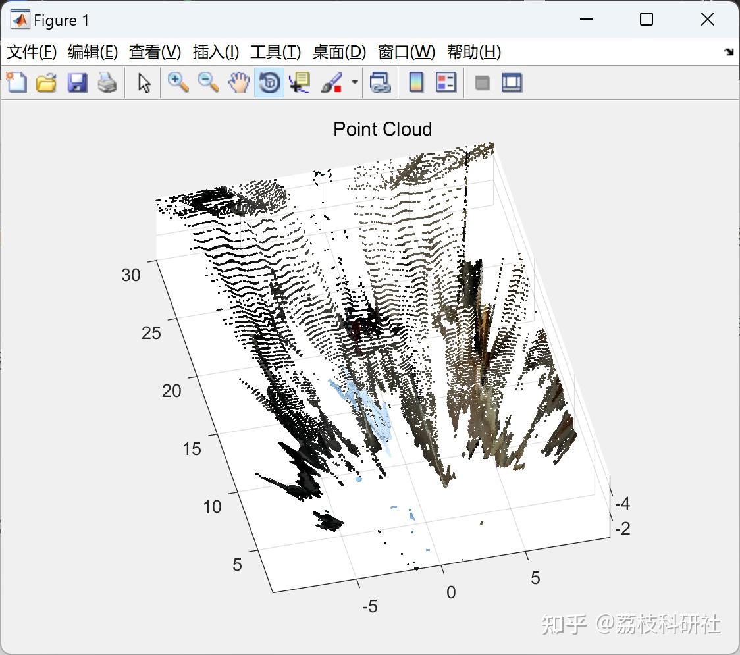Maximize the Figure 1 window

coord(646,19)
